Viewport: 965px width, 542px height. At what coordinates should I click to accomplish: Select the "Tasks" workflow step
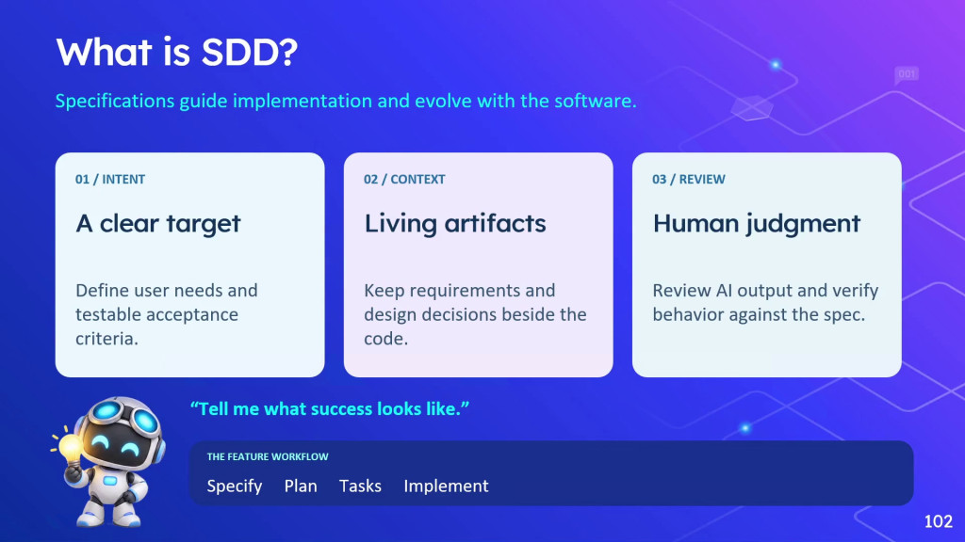coord(361,486)
